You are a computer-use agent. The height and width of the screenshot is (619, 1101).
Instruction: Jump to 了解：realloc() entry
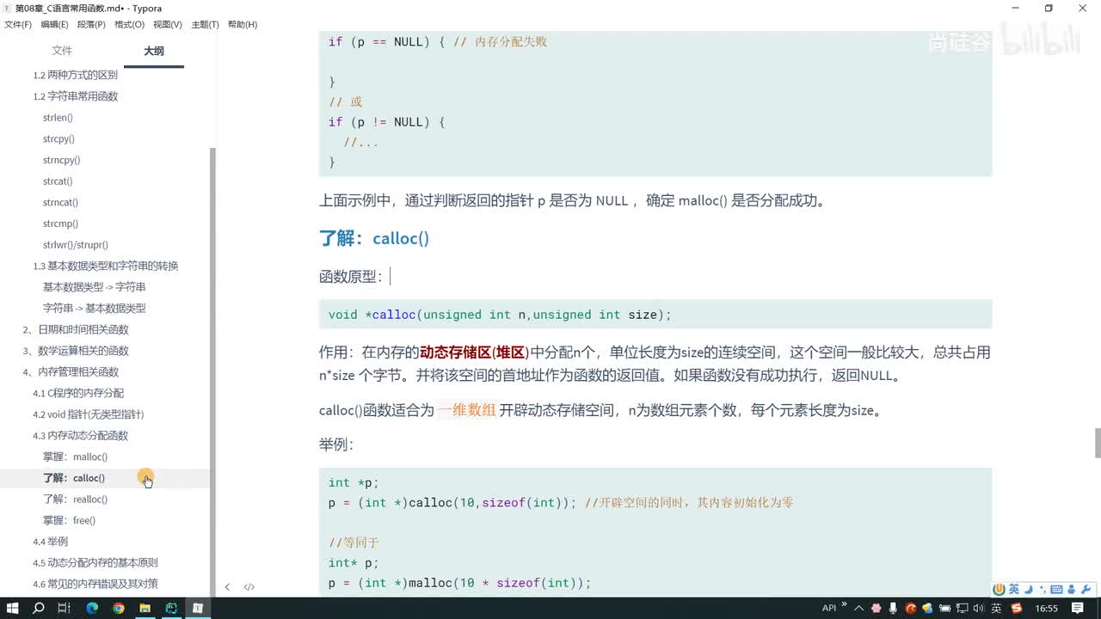75,499
